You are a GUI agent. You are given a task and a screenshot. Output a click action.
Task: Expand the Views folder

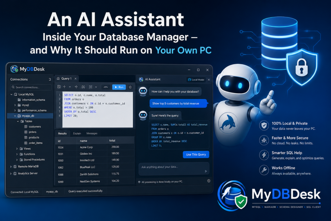coord(17,149)
